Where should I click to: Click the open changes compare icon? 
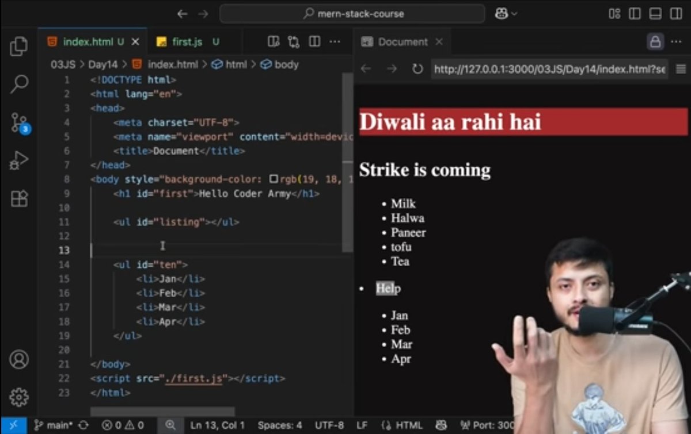294,42
